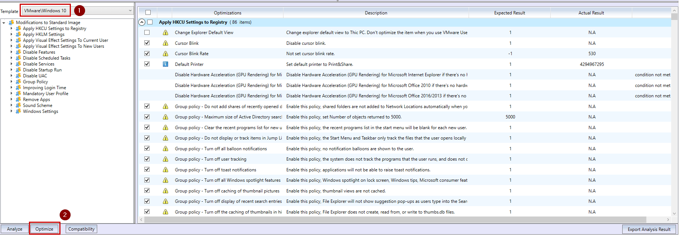This screenshot has width=679, height=235.
Task: Click warning icon on the thumbs.db caching policy row
Action: 165,212
